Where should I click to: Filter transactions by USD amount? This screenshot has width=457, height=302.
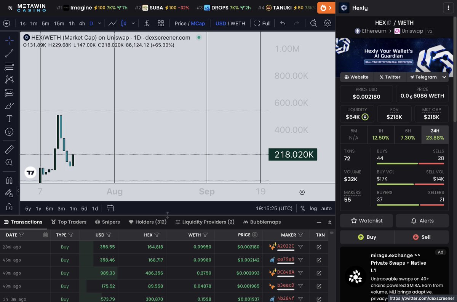coord(109,235)
